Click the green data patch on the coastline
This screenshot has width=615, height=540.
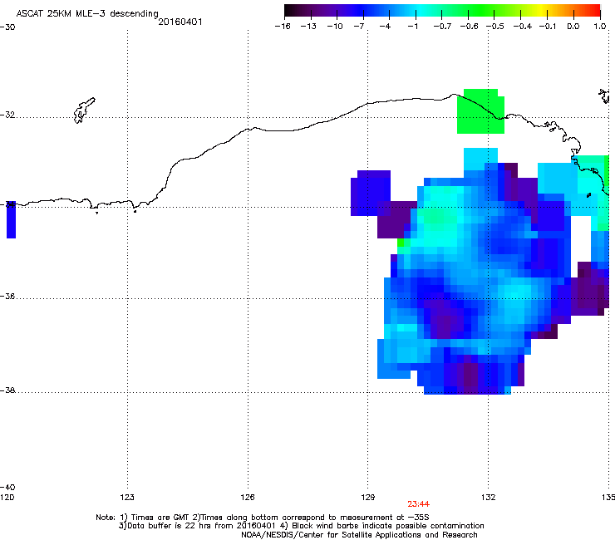pyautogui.click(x=480, y=111)
